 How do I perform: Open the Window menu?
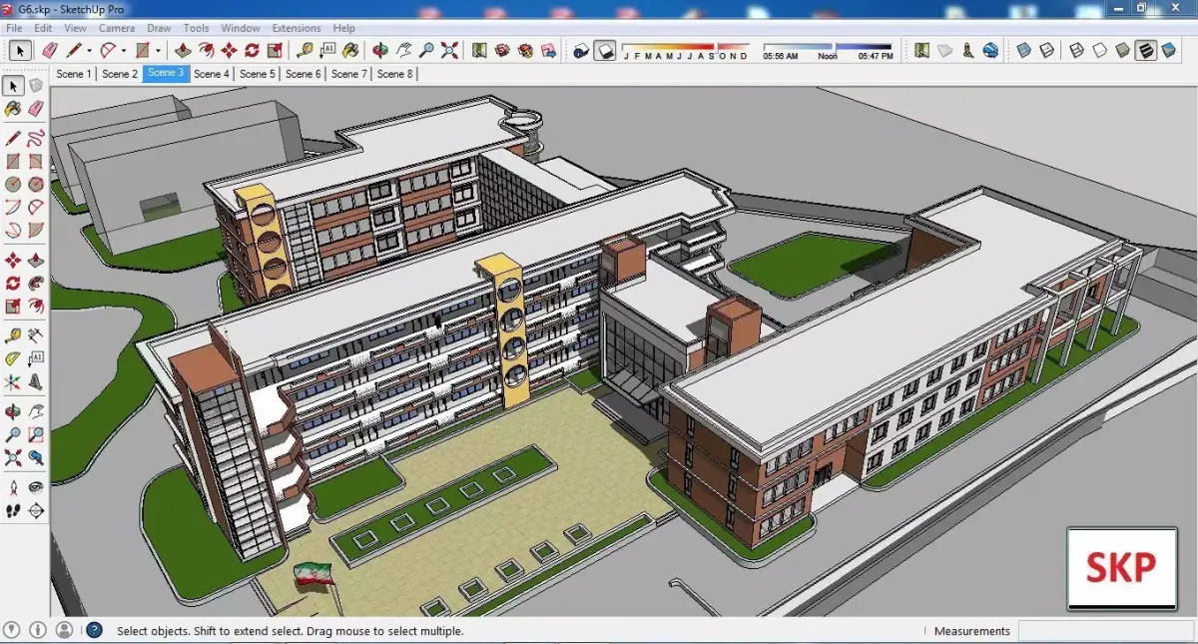(241, 28)
